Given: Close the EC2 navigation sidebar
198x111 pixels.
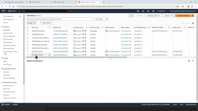Looking at the screenshot, I should coord(20,16).
